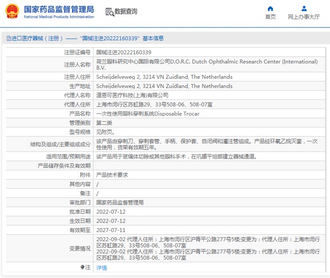Click the structure description starting 该产品由穿刺刀
Viewport: 330px width, 278px height.
[207, 144]
